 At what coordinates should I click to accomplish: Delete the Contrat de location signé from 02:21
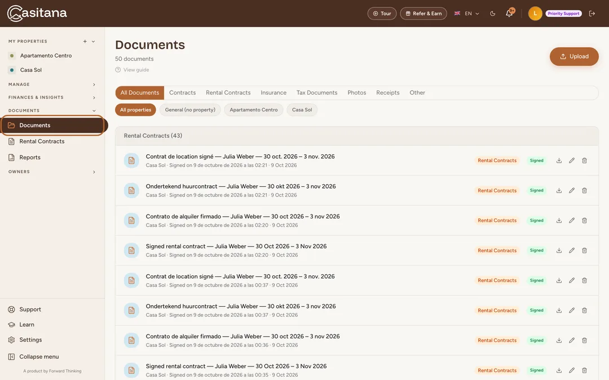584,160
